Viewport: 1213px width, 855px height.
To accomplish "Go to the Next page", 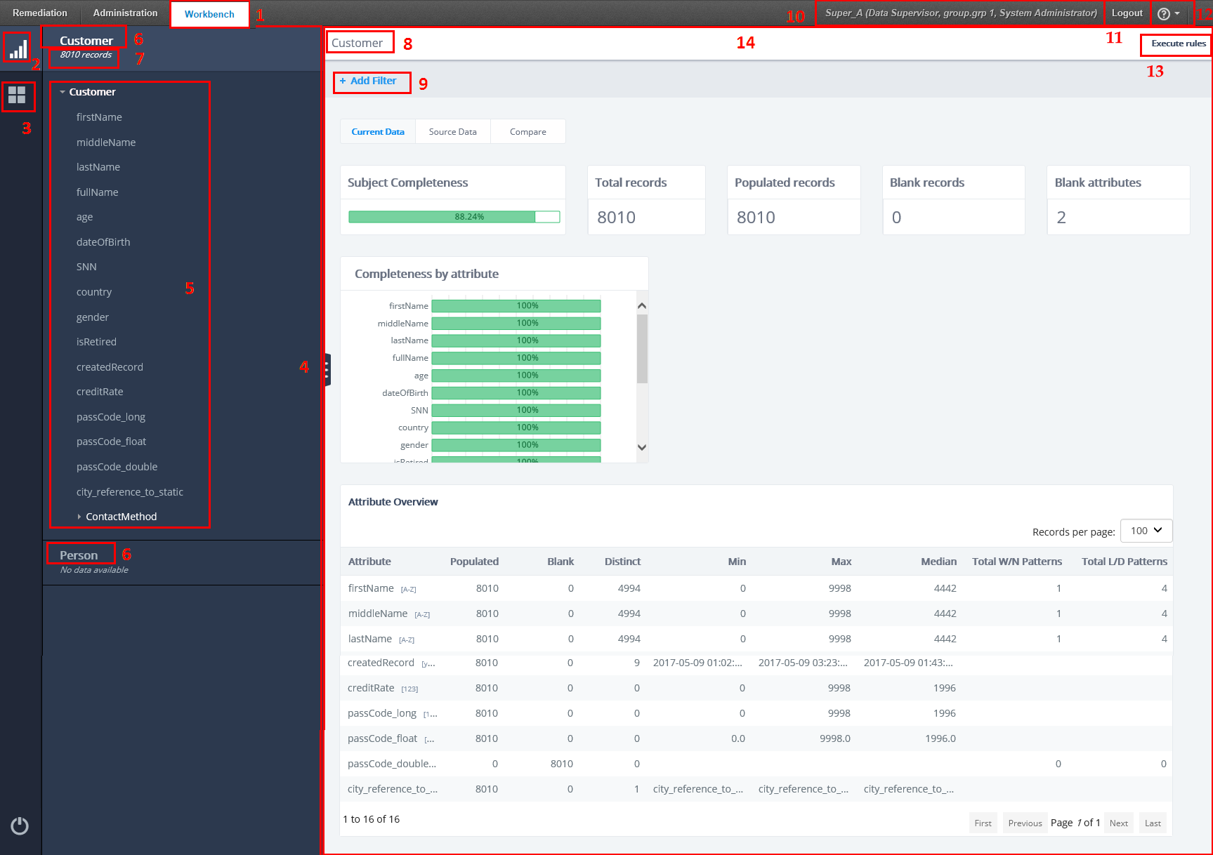I will 1118,823.
